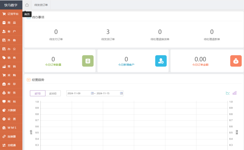This screenshot has width=244, height=150.
Task: Open the 采购 sidebar menu
Action: pyautogui.click(x=11, y=75)
